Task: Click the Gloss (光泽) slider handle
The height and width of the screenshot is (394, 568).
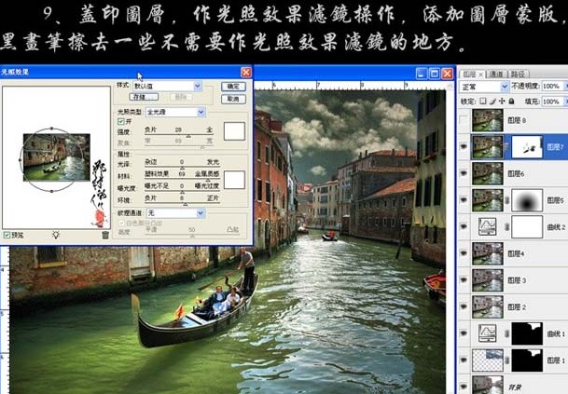Action: click(x=182, y=168)
